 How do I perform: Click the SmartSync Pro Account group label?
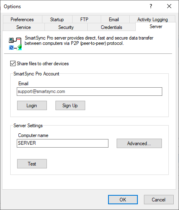pos(36,74)
